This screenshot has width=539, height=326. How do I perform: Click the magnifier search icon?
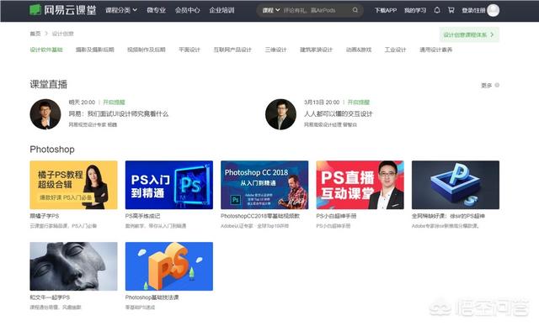point(355,10)
